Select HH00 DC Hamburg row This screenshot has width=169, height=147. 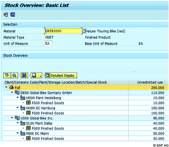[x=40, y=108]
